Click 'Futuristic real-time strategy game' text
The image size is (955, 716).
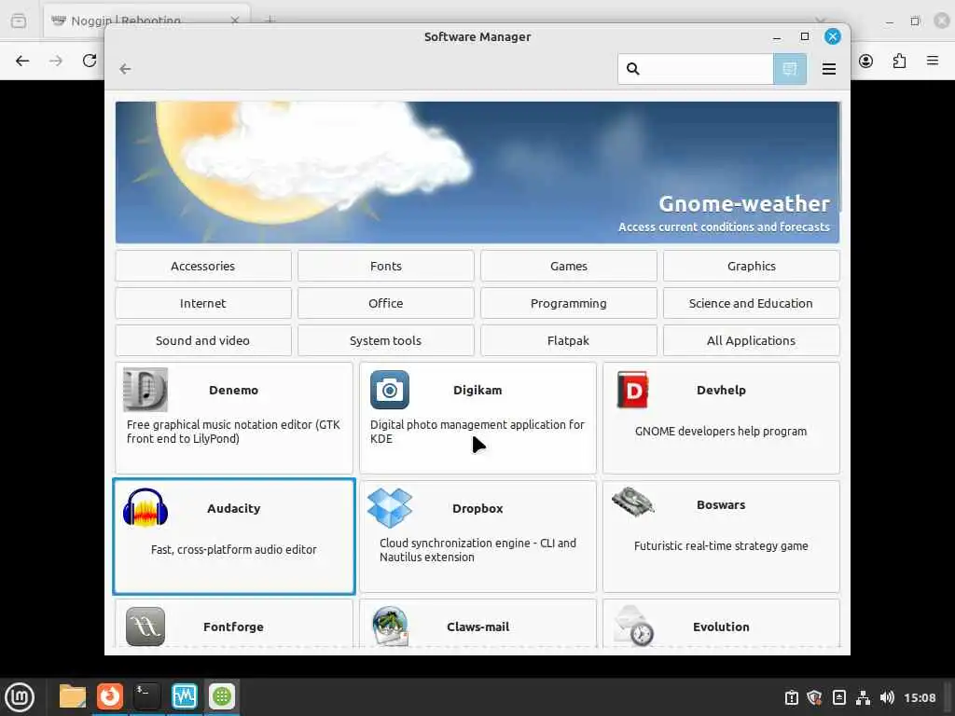coord(721,545)
